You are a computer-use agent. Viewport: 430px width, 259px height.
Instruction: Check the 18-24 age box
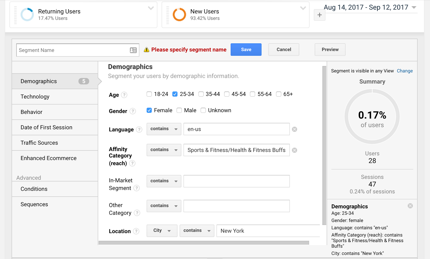point(149,94)
